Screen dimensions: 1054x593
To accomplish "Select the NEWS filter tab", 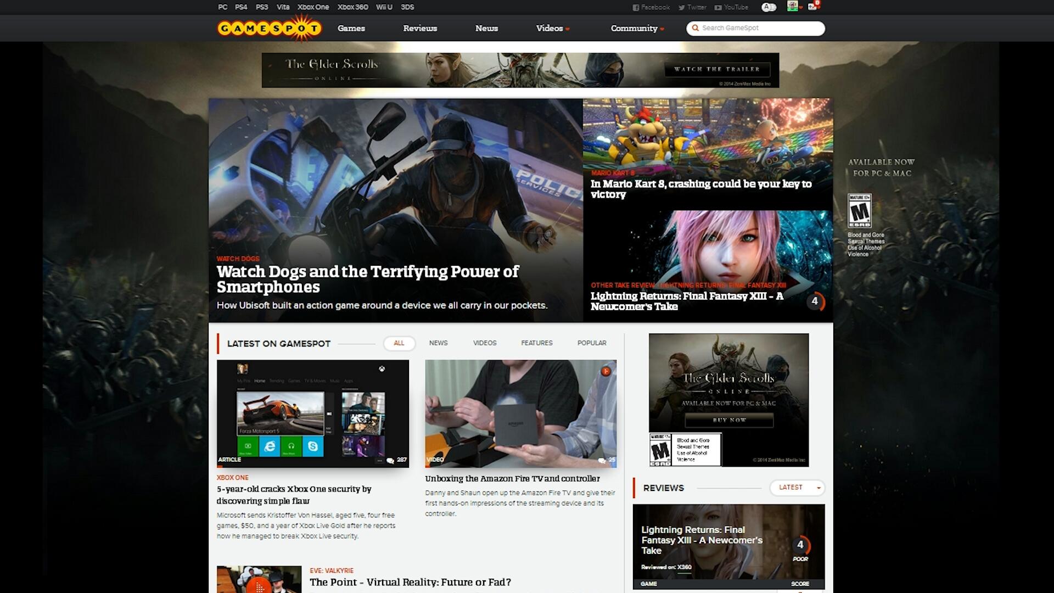I will pyautogui.click(x=438, y=343).
